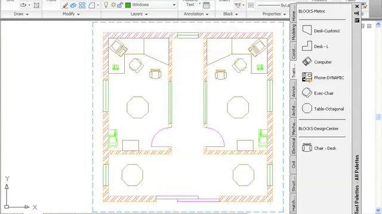This screenshot has height=214, width=382.
Task: Toggle layer on/off lightbulb
Action: tap(106, 5)
